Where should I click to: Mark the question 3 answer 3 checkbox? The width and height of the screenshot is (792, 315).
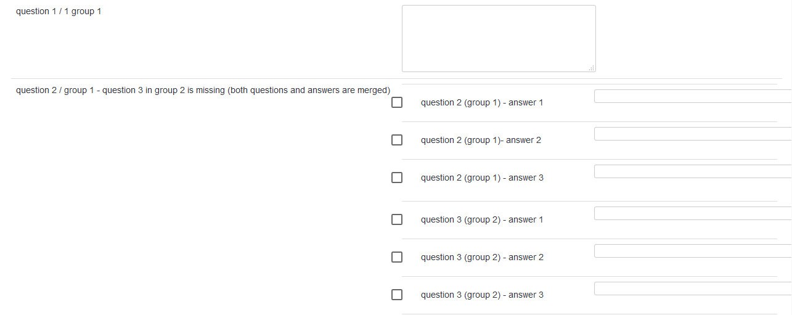point(397,295)
